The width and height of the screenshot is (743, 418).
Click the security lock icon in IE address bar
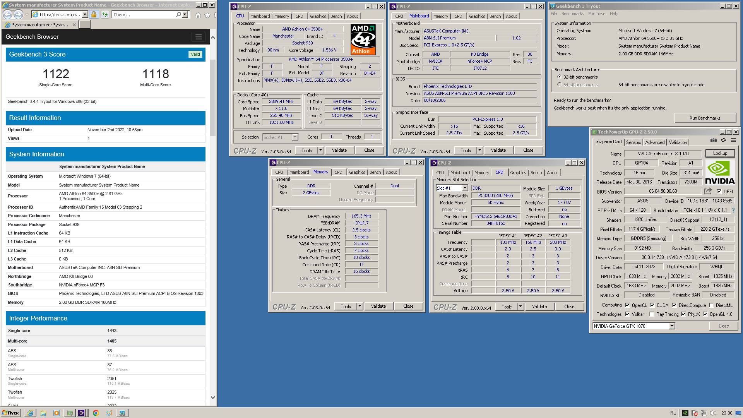(94, 14)
